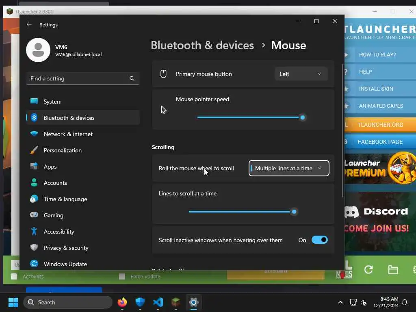The height and width of the screenshot is (312, 416).
Task: Adjust Lines to scroll at a time slider
Action: tap(294, 212)
